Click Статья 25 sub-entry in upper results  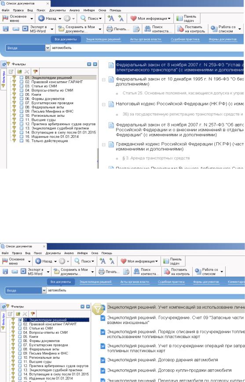pyautogui.click(x=183, y=93)
